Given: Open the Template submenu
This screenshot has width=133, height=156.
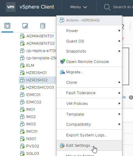Looking at the screenshot, I should pyautogui.click(x=89, y=114).
